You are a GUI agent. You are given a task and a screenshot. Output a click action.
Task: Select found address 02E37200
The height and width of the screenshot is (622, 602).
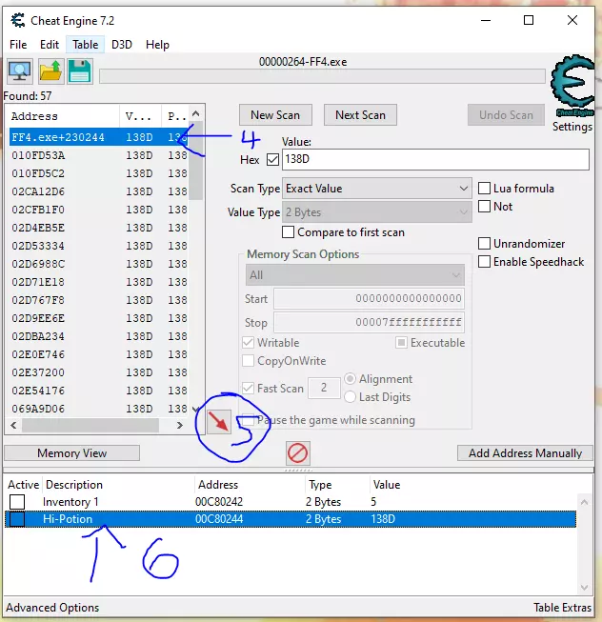(98, 372)
